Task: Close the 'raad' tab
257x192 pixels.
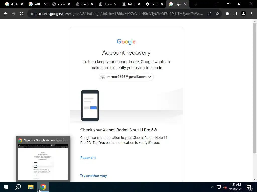Action: [92, 4]
